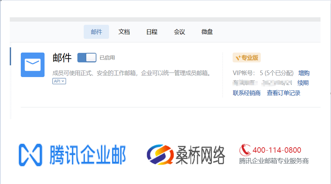Turn off the 邮件 enabled switch
This screenshot has height=184, width=331.
87,58
